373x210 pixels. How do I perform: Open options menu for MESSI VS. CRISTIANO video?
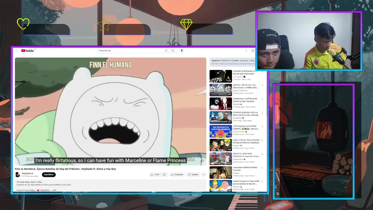click(x=262, y=154)
